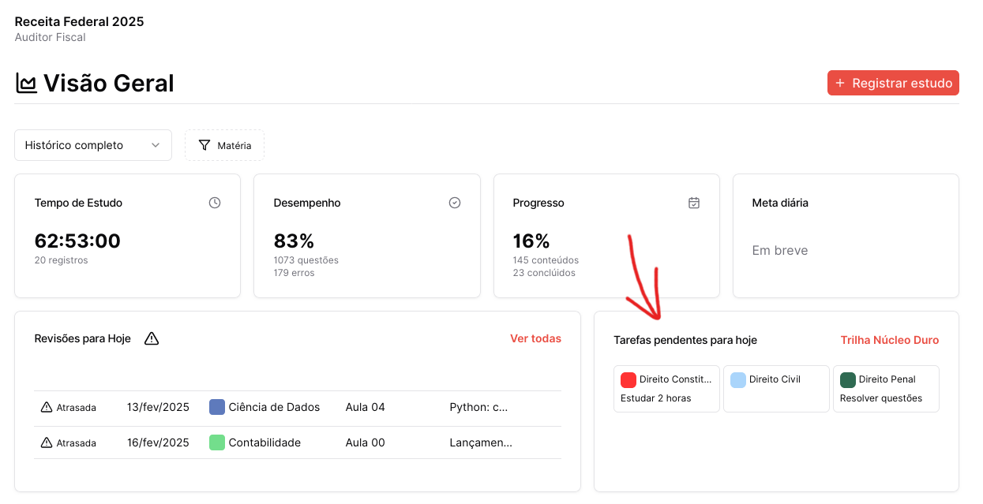Select the Direito Civil task card
983x504 pixels.
(776, 388)
